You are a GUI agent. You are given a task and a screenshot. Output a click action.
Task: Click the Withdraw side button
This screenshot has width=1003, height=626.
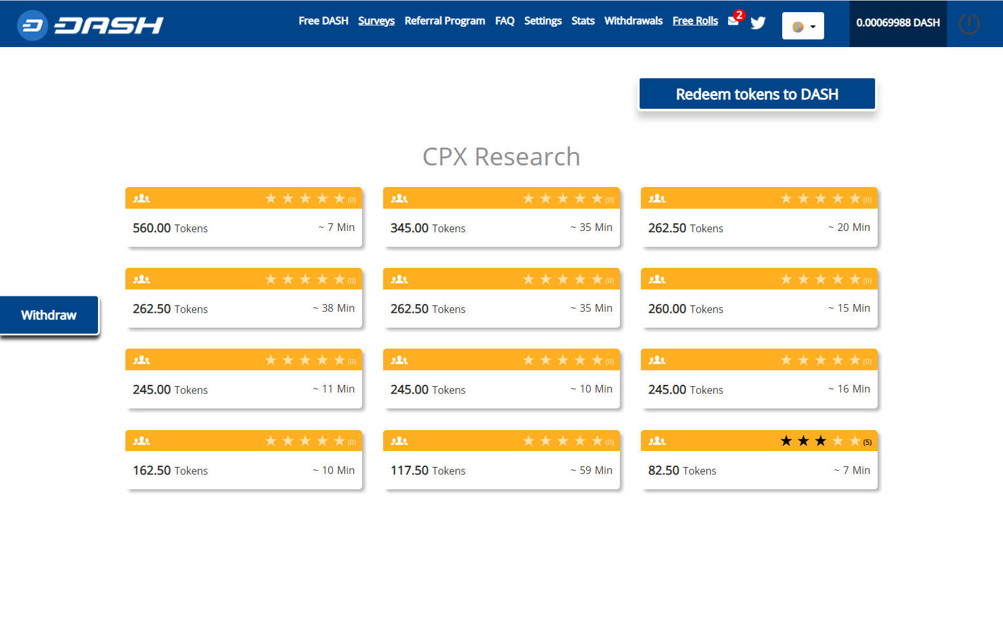click(x=49, y=315)
